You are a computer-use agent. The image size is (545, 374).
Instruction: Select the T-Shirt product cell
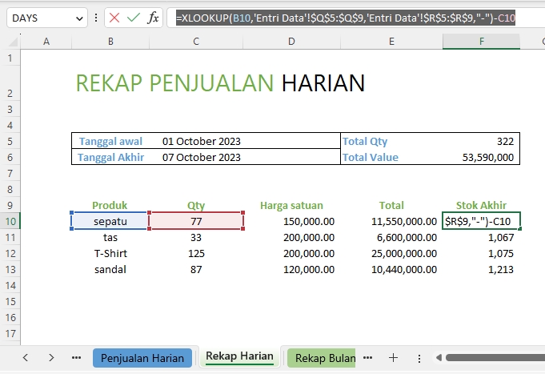click(110, 253)
